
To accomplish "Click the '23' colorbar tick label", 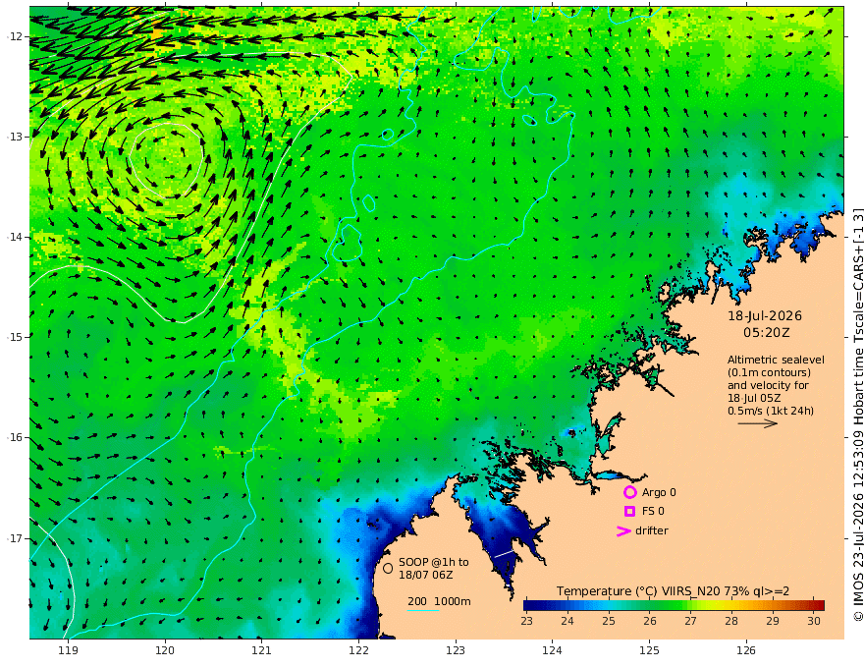I will [x=527, y=621].
